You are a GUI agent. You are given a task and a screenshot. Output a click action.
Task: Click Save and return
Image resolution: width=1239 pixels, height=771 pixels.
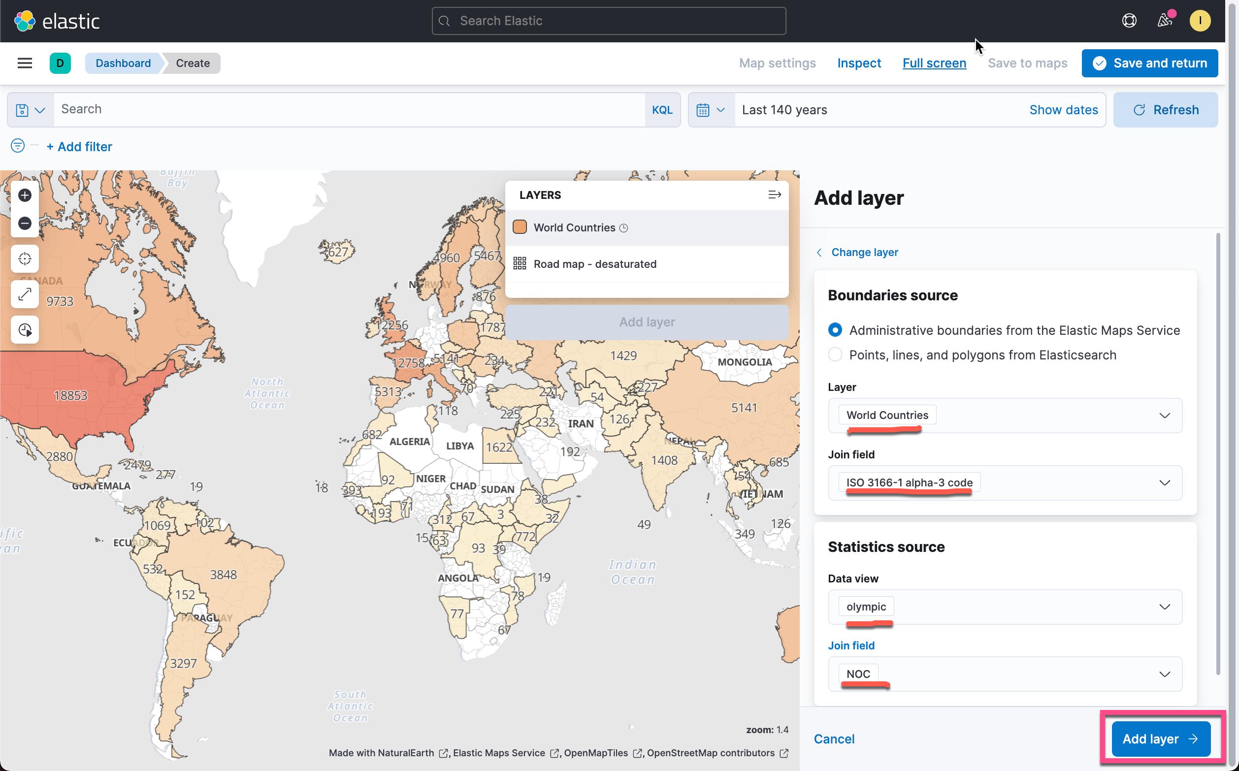[x=1150, y=63]
